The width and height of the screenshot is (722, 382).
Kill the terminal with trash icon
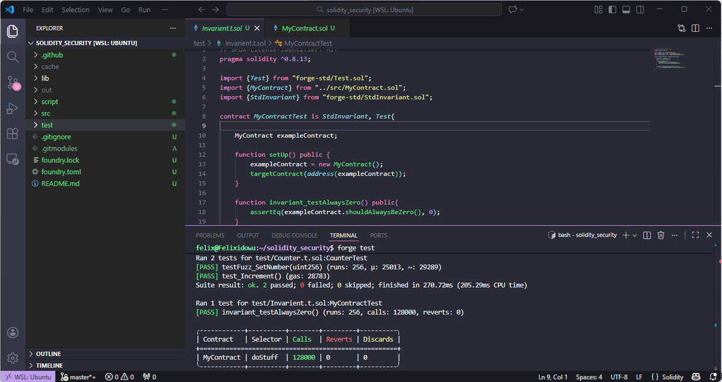[x=661, y=235]
